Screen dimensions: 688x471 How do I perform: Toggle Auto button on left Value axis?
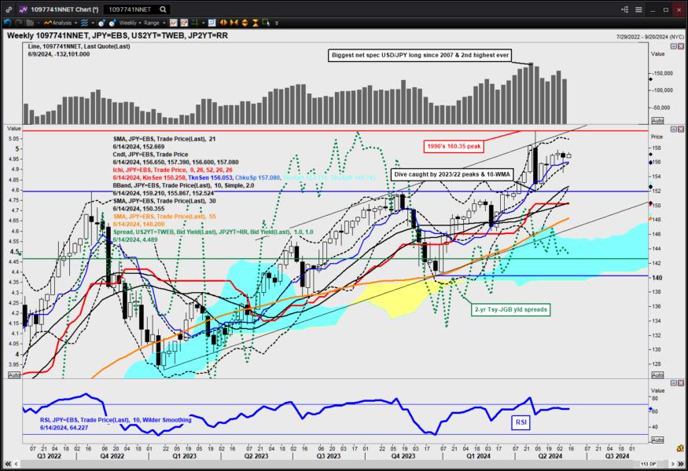[14, 375]
